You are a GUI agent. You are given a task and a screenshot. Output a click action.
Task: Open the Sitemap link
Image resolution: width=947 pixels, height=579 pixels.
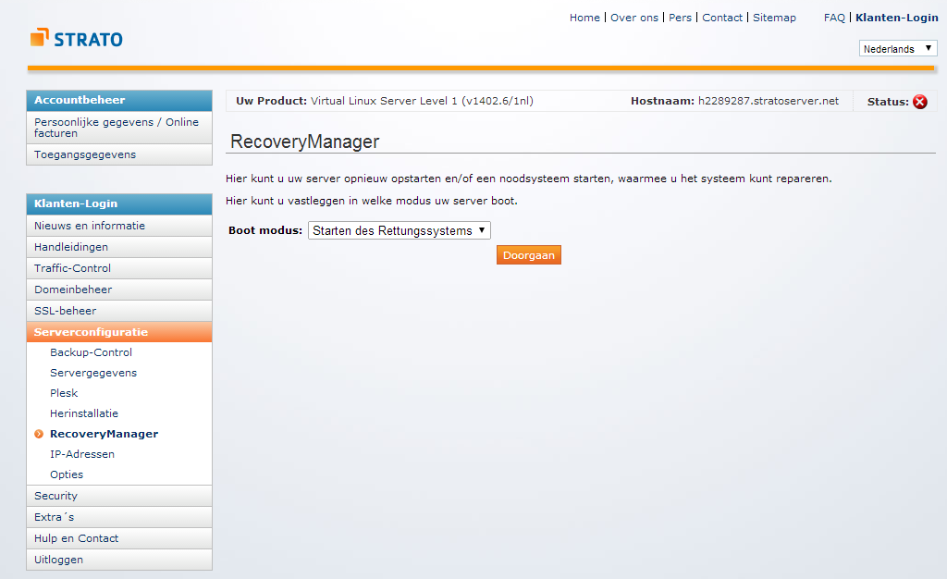(x=774, y=18)
